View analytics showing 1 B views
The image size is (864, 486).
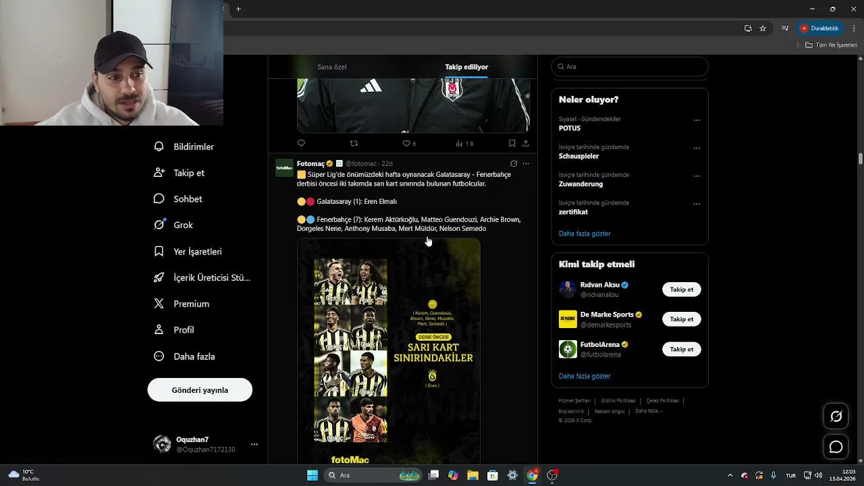[x=464, y=143]
